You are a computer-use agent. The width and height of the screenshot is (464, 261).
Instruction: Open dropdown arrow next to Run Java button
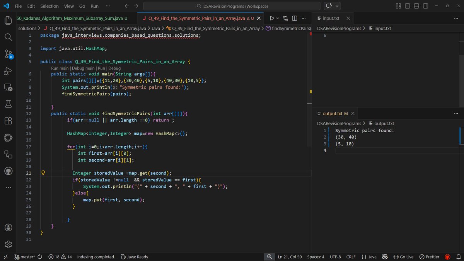(x=278, y=18)
